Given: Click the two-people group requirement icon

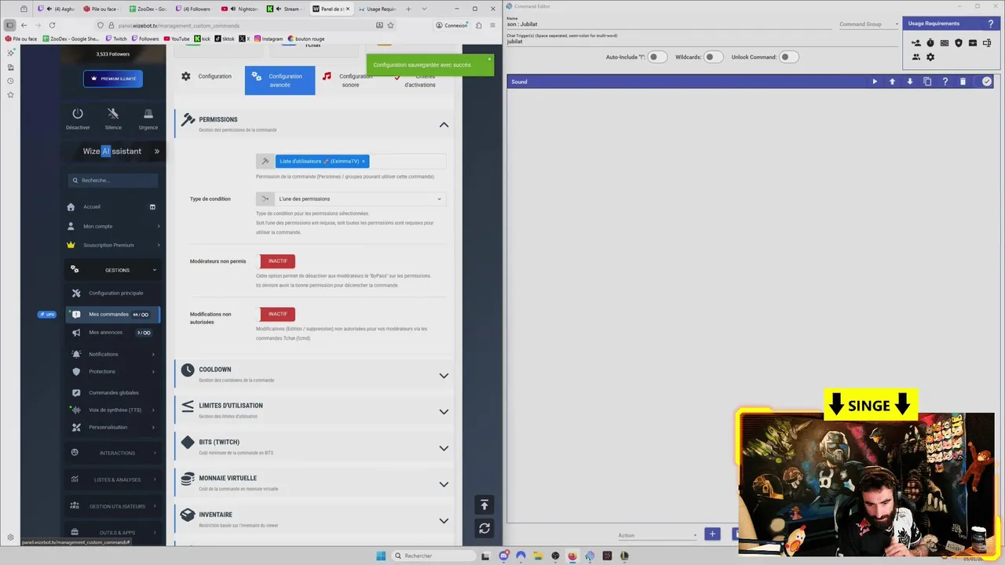Looking at the screenshot, I should pos(915,56).
